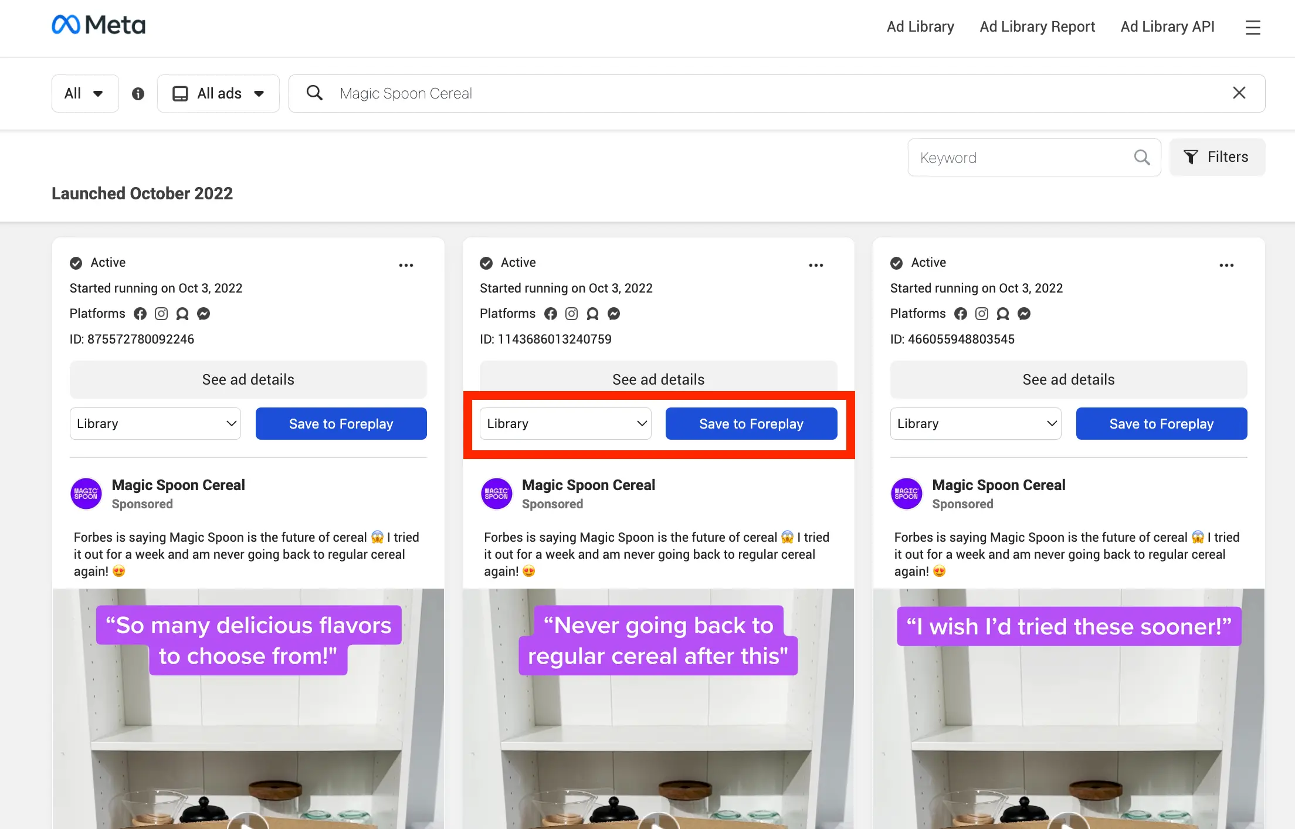This screenshot has height=829, width=1295.
Task: Click Save to Foreplay on middle ad
Action: tap(751, 423)
